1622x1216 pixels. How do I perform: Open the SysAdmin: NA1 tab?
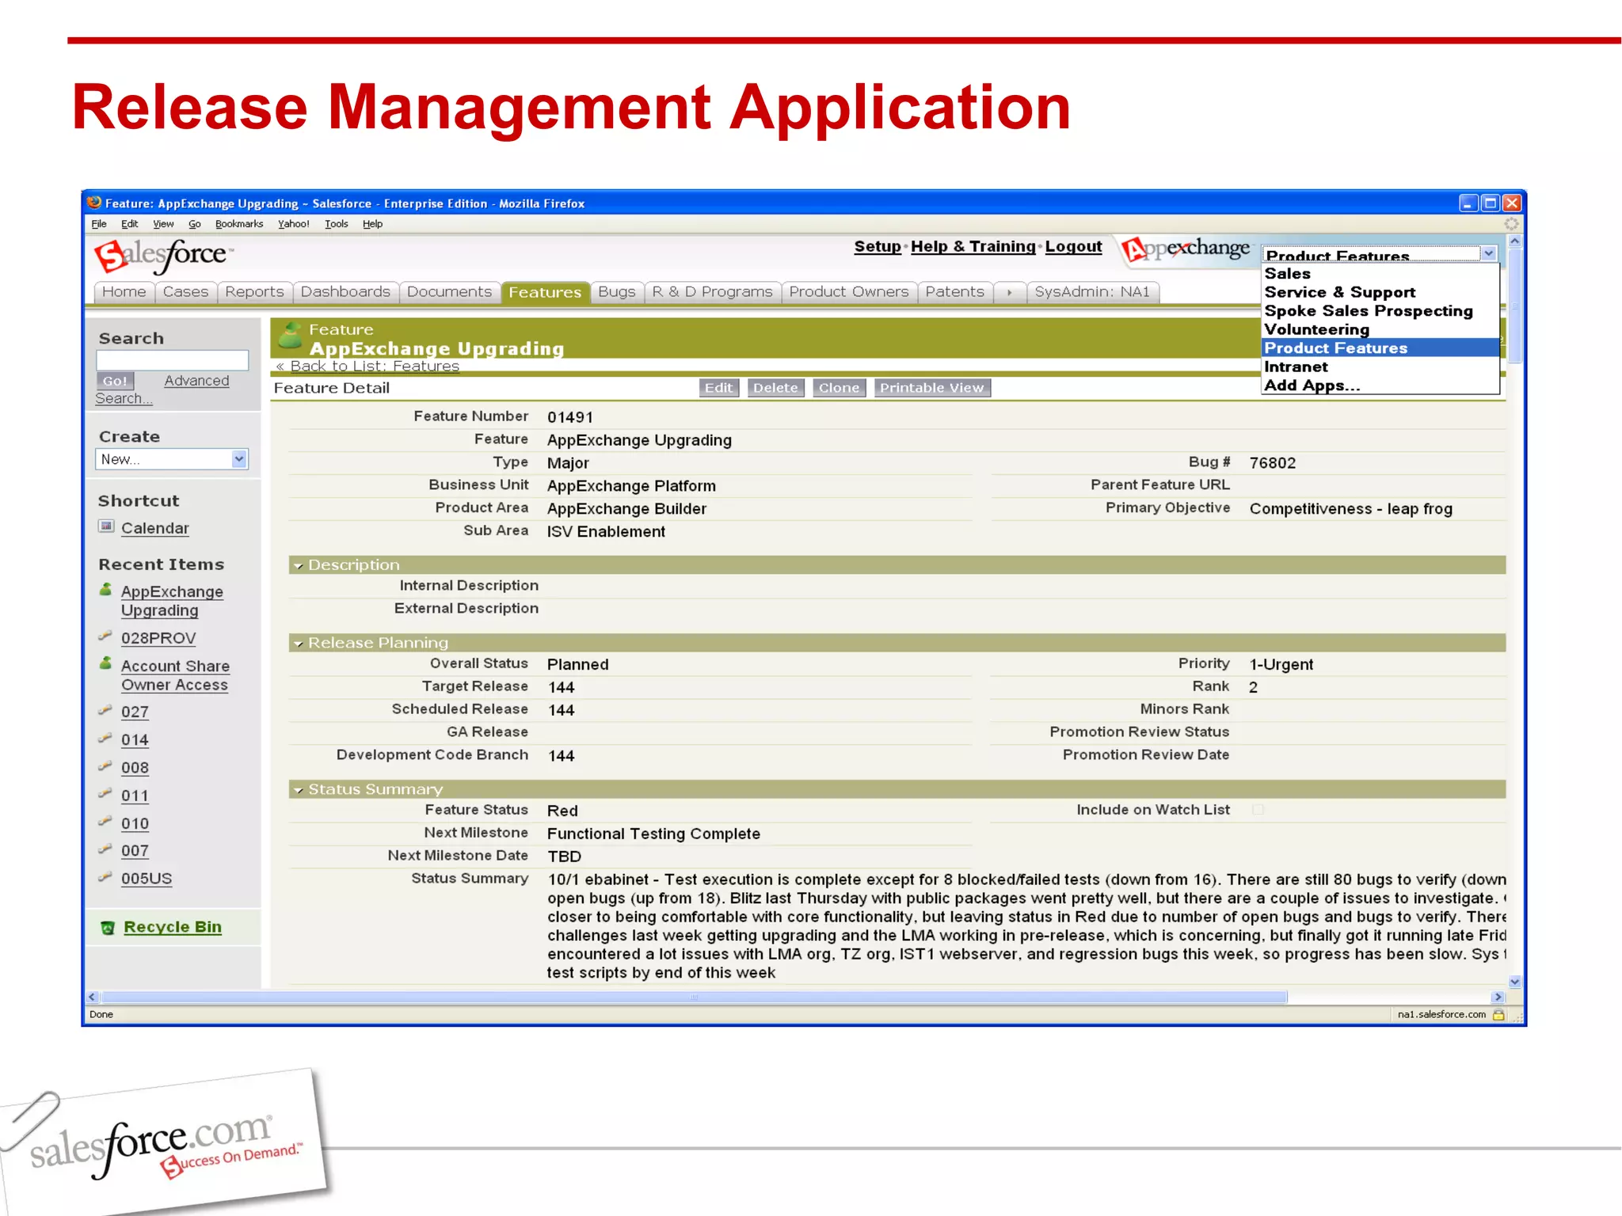(1092, 292)
